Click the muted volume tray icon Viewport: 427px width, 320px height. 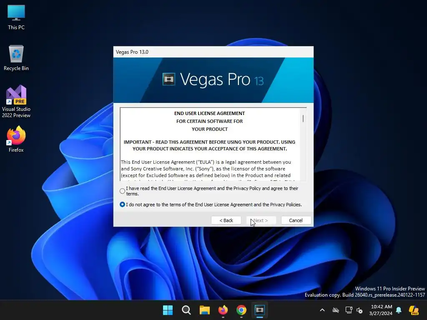tap(359, 310)
